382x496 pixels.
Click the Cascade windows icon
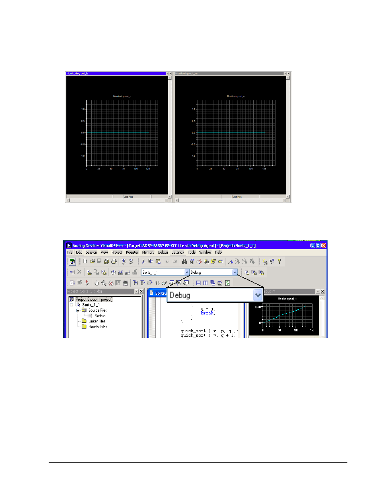click(212, 283)
